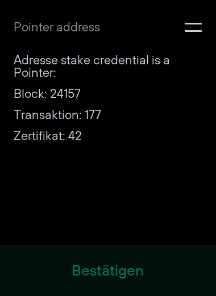Select the 'Pointer address' screen title
Viewport: 216px width, 296px height.
[x=57, y=27]
